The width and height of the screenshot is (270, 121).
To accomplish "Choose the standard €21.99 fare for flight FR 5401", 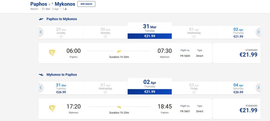I will [x=237, y=109].
